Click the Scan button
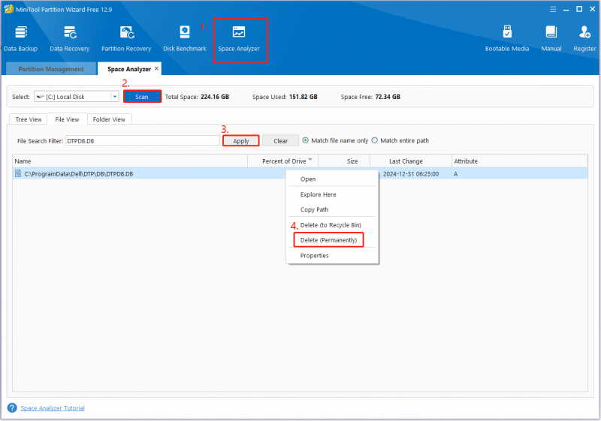The width and height of the screenshot is (601, 421). coord(142,97)
